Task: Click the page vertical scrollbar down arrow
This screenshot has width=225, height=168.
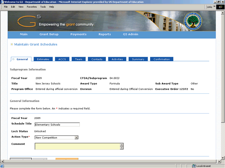Action: (x=223, y=158)
